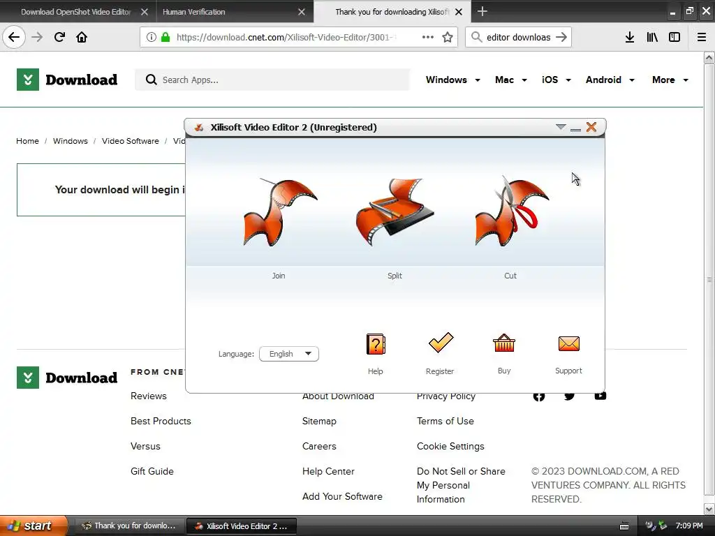The image size is (715, 536).
Task: Close the Human Verification tab
Action: (x=302, y=12)
